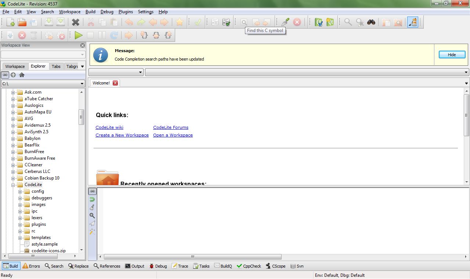Close the Welcome! tab

click(x=115, y=83)
